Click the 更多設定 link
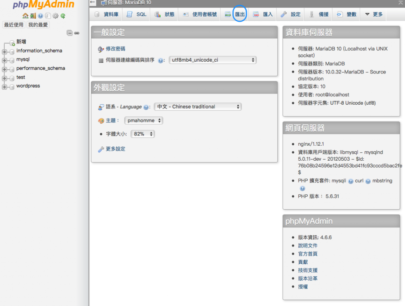The height and width of the screenshot is (306, 405). pyautogui.click(x=115, y=149)
